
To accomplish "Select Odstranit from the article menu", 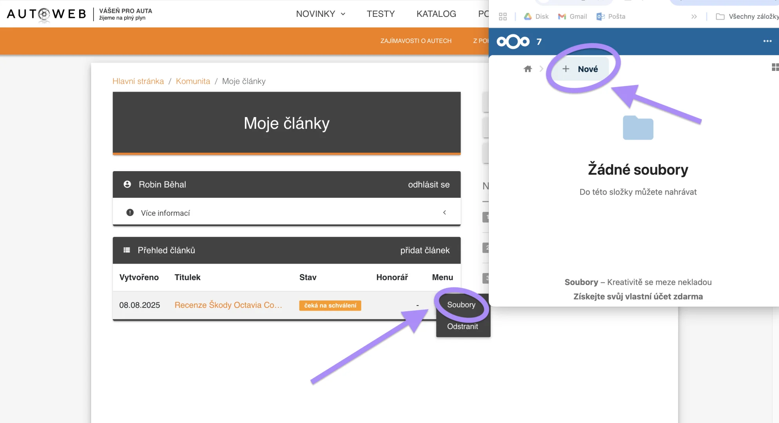I will [462, 326].
